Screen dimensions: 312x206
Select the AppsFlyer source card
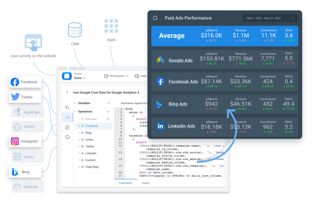(x=27, y=112)
